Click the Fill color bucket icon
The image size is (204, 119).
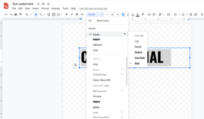[67, 15]
